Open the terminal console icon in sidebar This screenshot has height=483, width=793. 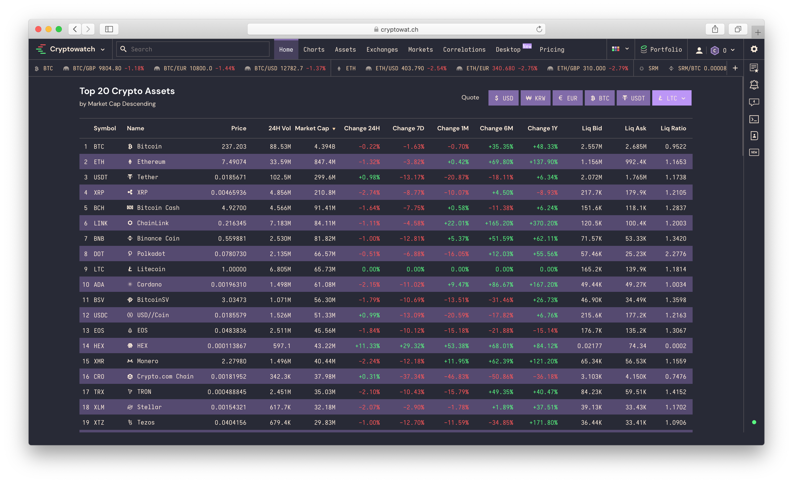754,119
